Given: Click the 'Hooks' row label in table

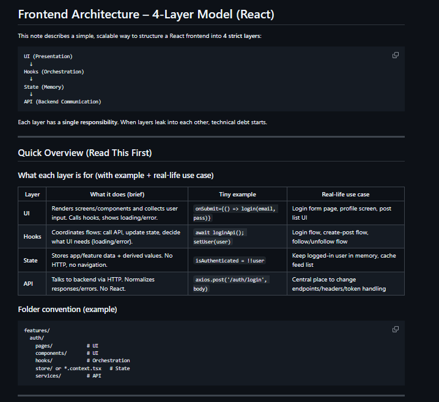Looking at the screenshot, I should click(32, 236).
